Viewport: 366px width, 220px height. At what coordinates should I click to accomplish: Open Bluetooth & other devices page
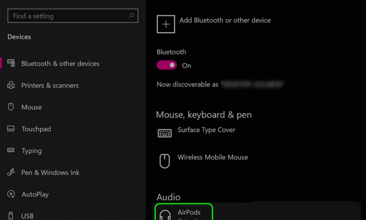click(60, 64)
